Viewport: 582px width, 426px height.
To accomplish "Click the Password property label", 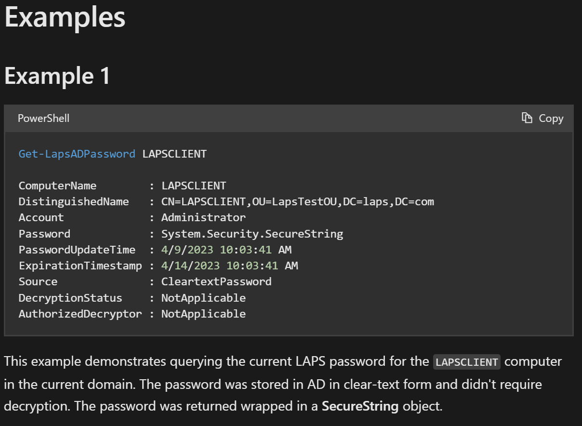I will click(44, 234).
